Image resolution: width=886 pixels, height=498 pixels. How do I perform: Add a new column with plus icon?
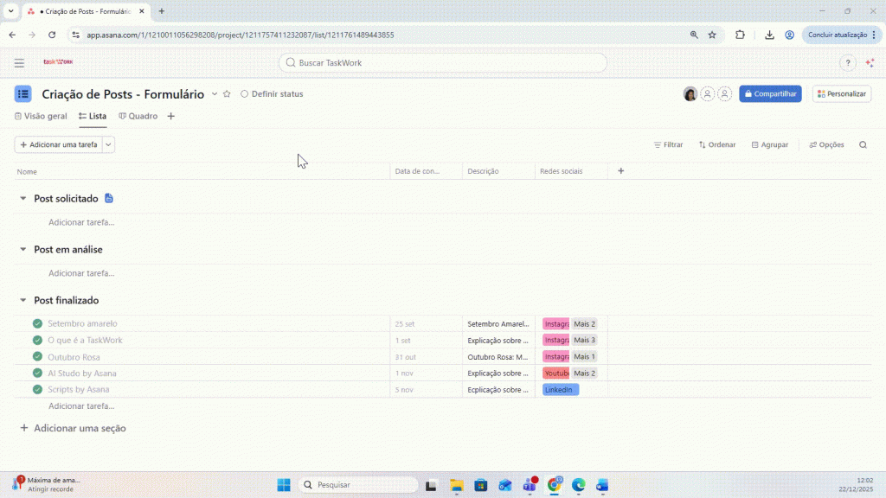[x=620, y=171]
